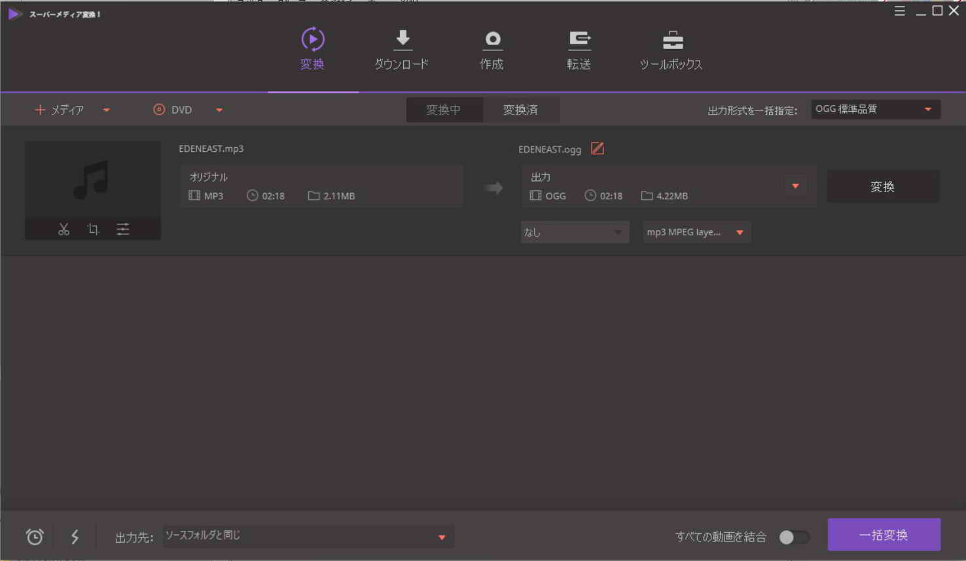
Task: Open the alarm clock scheduler icon
Action: pos(35,537)
